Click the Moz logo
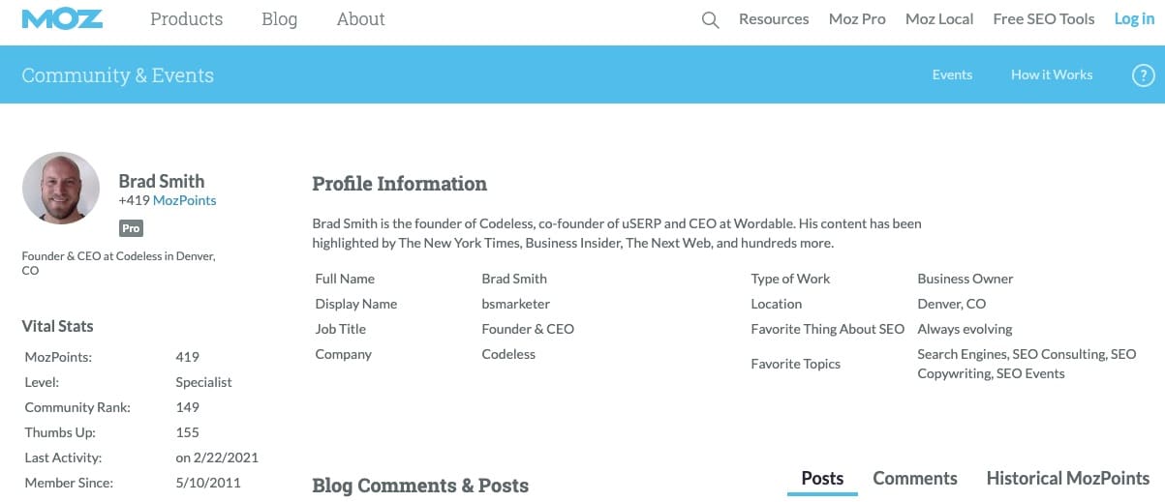 (x=61, y=19)
